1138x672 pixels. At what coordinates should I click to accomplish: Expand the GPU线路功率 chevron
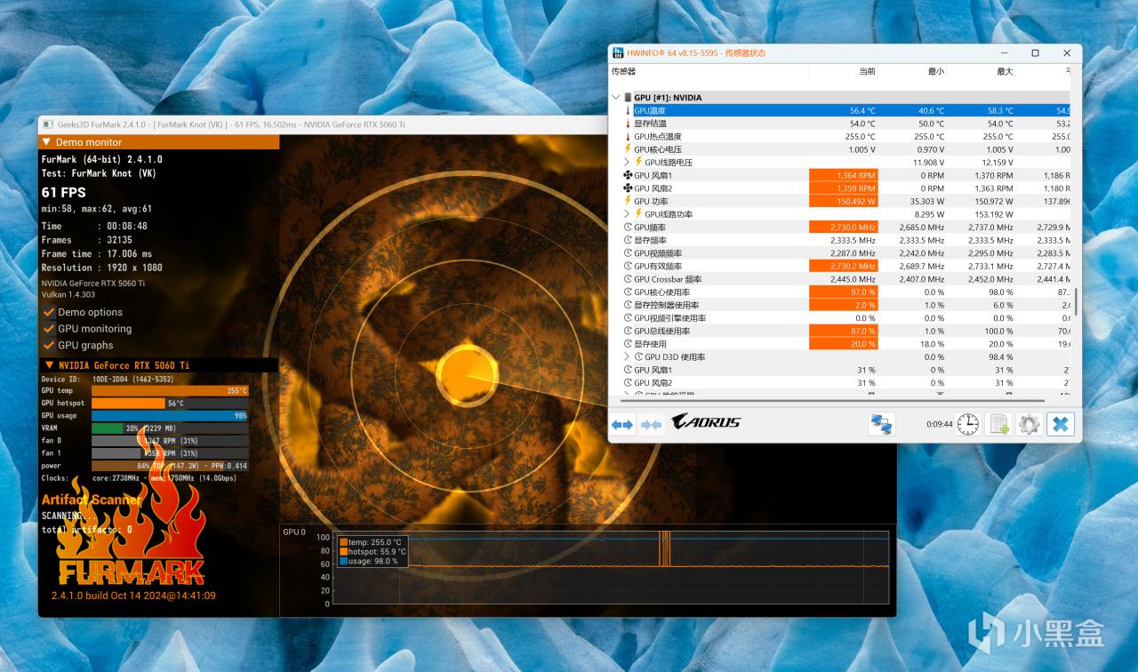click(628, 214)
